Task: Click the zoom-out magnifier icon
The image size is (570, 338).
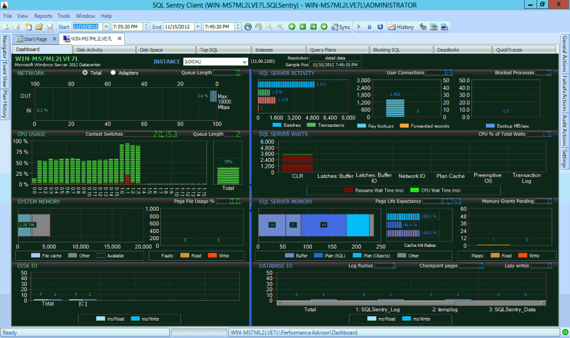Action: (269, 27)
